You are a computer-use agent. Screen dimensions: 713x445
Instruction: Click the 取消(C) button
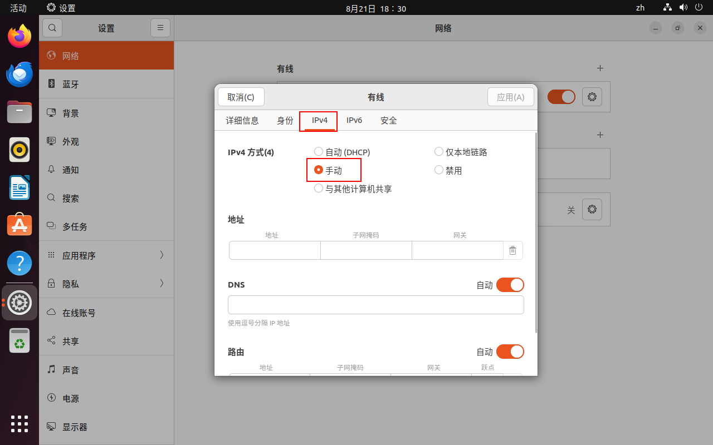pyautogui.click(x=241, y=97)
